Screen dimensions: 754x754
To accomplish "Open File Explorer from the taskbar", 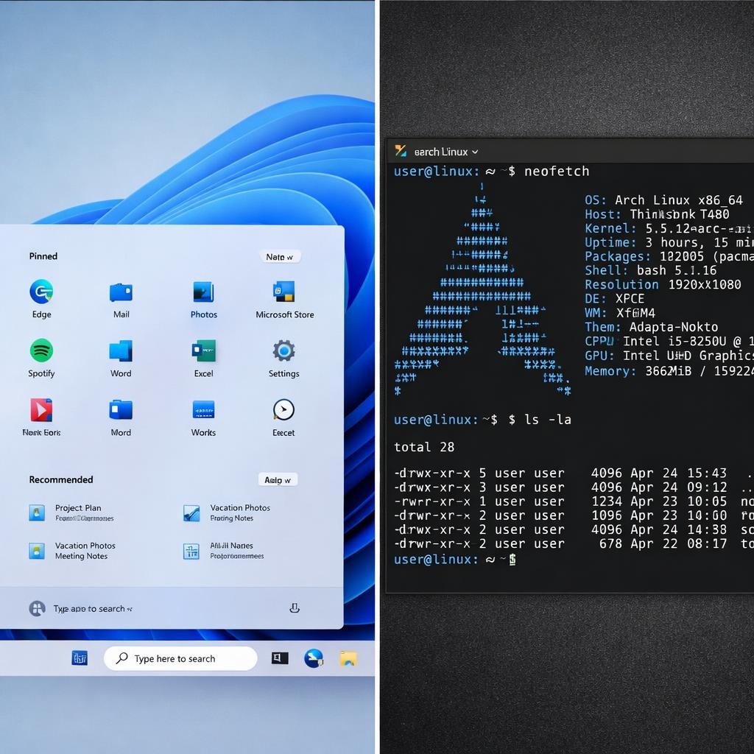I will (348, 658).
